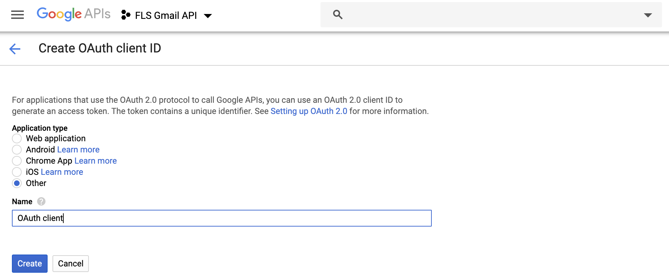
Task: Click Learn more beside Chrome App
Action: (x=95, y=160)
